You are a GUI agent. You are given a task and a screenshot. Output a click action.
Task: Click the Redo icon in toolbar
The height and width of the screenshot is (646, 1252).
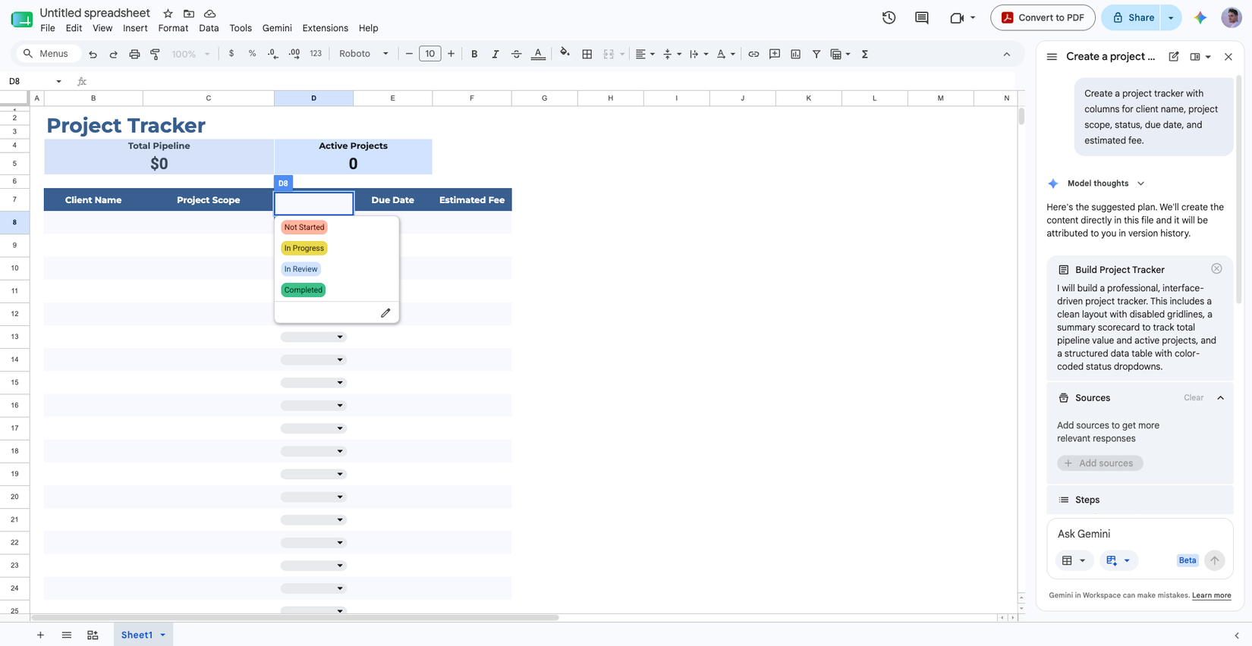pyautogui.click(x=113, y=54)
